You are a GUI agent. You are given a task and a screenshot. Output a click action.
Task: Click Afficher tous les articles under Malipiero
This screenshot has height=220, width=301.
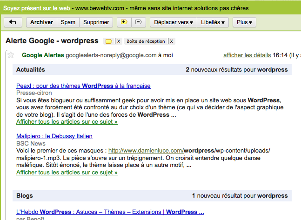click(x=67, y=173)
